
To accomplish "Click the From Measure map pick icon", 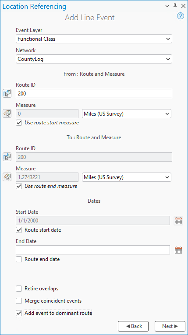I will pyautogui.click(x=7, y=114).
